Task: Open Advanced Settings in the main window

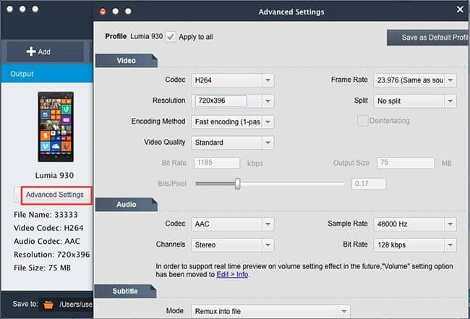Action: (x=56, y=195)
